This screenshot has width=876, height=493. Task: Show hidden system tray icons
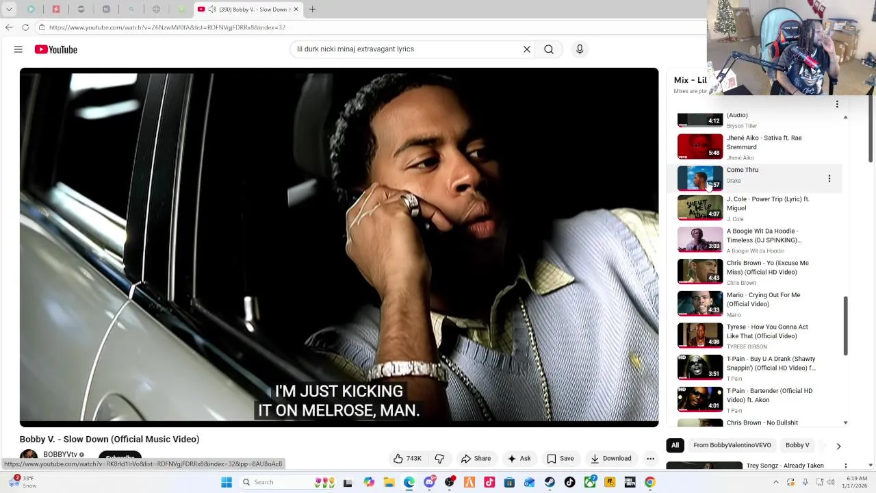point(776,482)
